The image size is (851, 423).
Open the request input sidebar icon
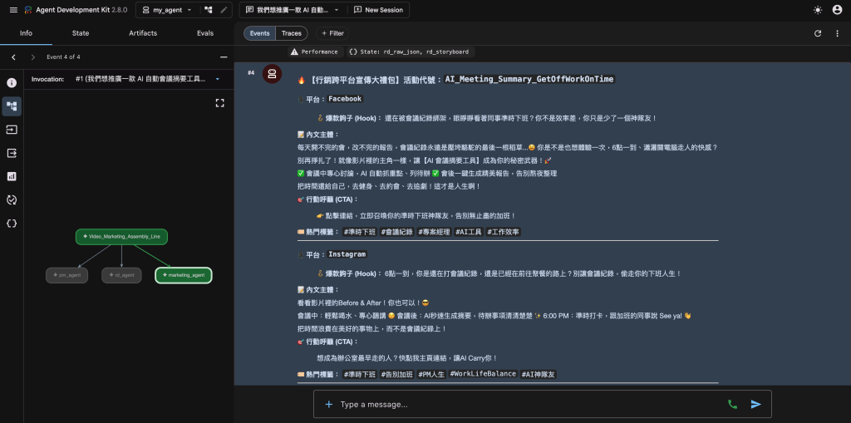point(12,130)
